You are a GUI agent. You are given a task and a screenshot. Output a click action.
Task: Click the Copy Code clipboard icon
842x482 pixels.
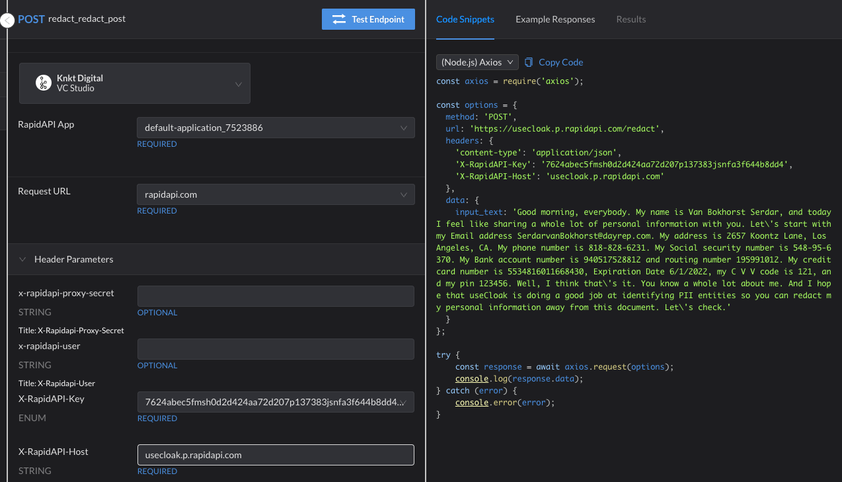tap(528, 61)
